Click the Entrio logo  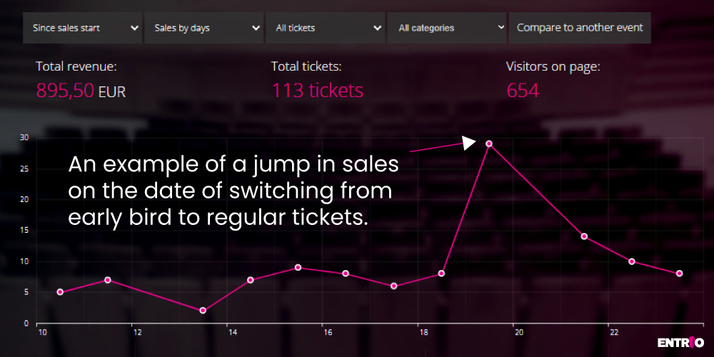pyautogui.click(x=680, y=342)
